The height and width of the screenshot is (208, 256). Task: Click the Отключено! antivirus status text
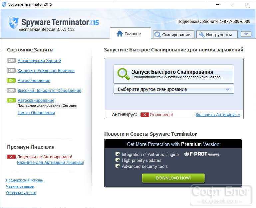(161, 114)
